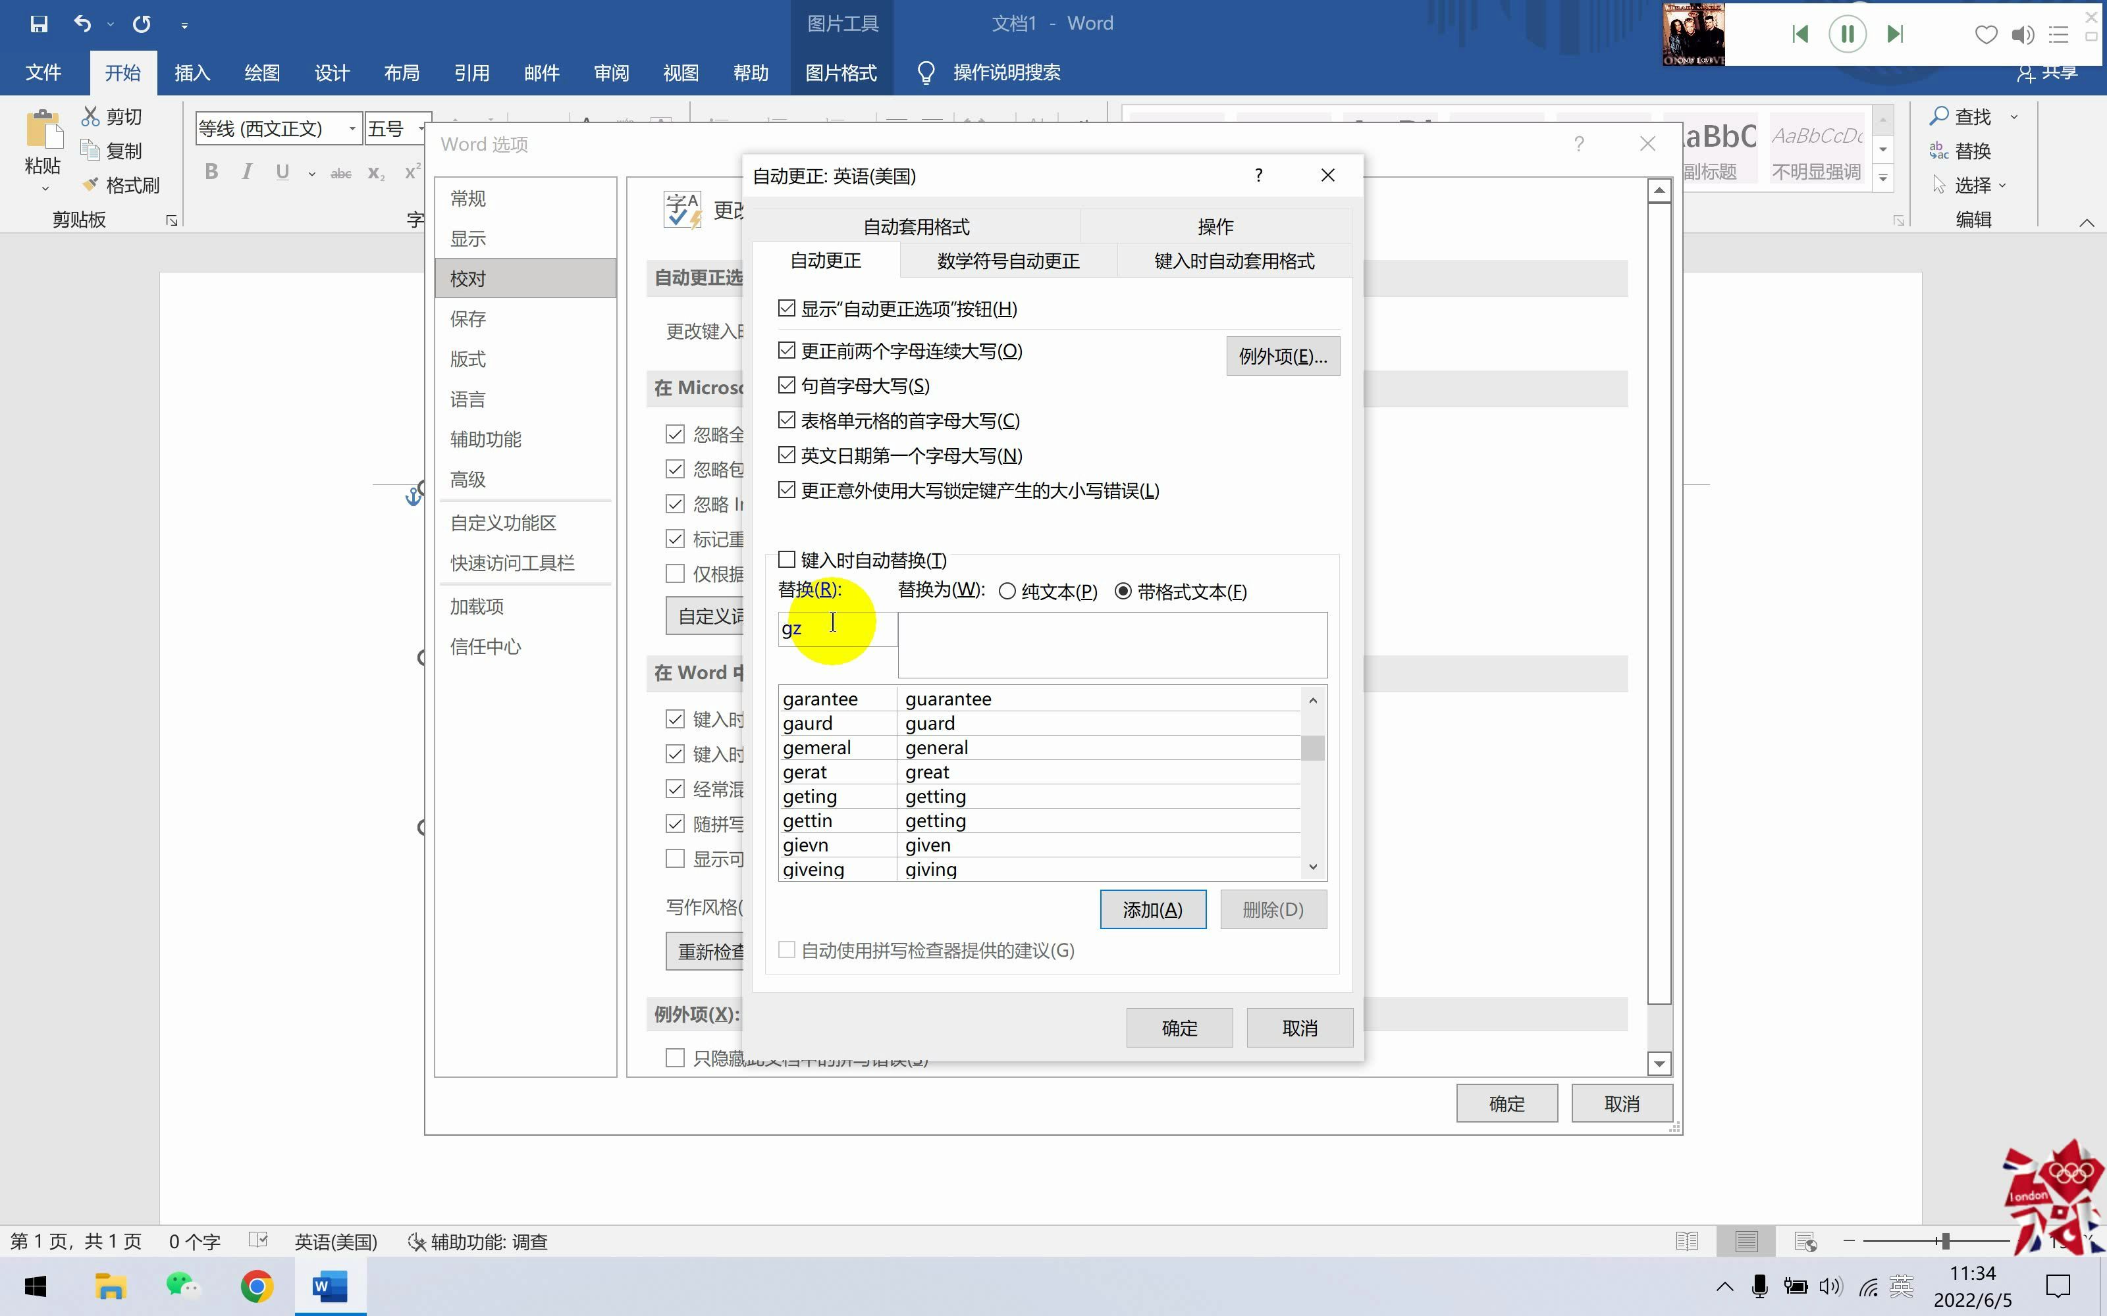Open font size dropdown 五号
The width and height of the screenshot is (2107, 1316).
[x=422, y=129]
